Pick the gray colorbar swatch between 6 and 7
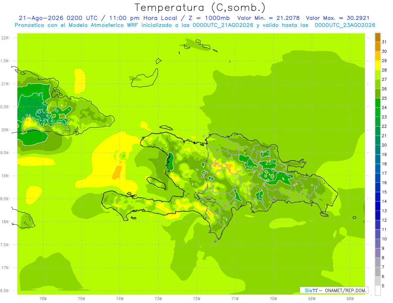The width and height of the screenshot is (393, 303). (x=378, y=272)
